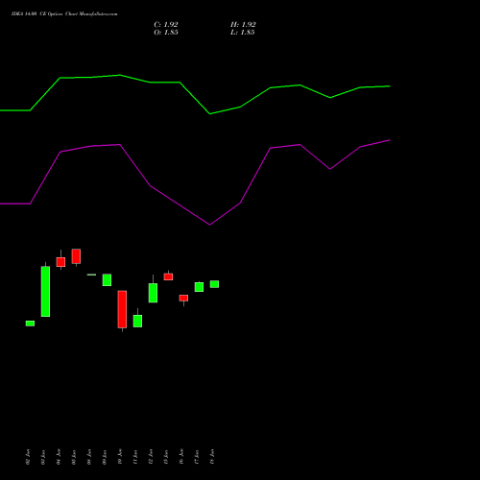The height and width of the screenshot is (480, 480).
Task: Click the 08 Jan axis date label
Action: [x=89, y=457]
